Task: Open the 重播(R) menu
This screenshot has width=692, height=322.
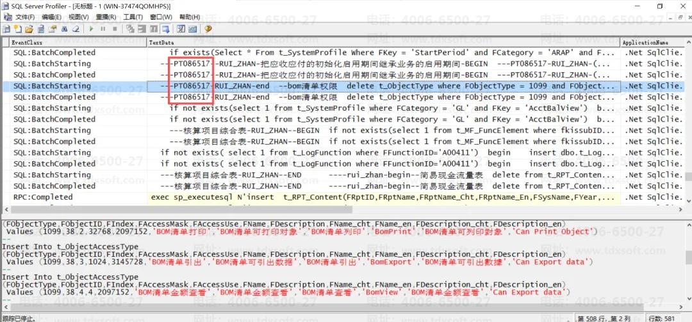Action: pos(106,17)
